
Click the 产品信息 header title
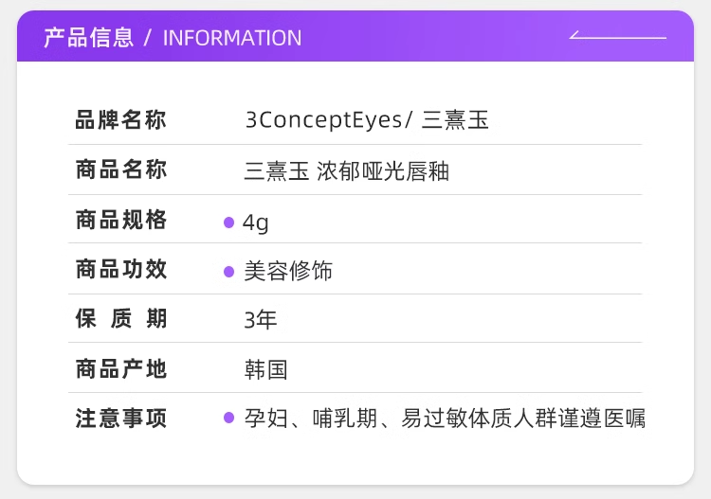[88, 38]
